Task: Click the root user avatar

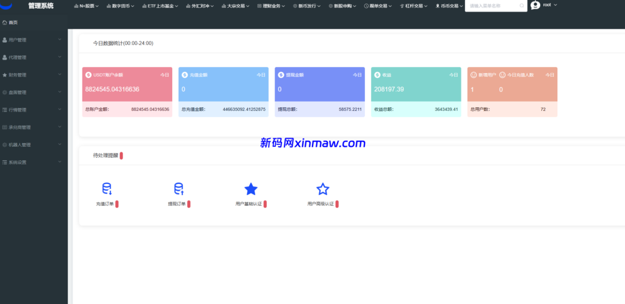Action: tap(535, 5)
